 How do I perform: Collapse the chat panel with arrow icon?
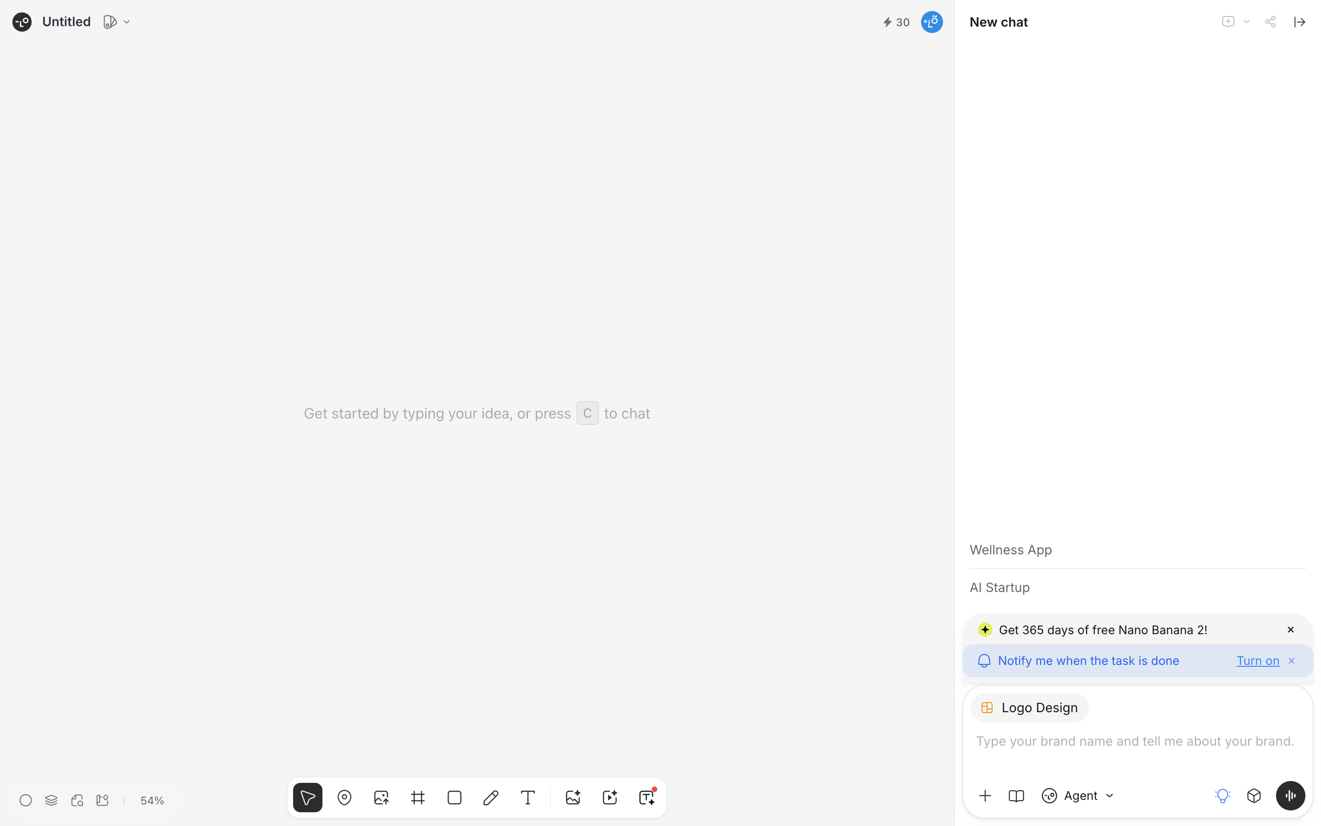1300,22
